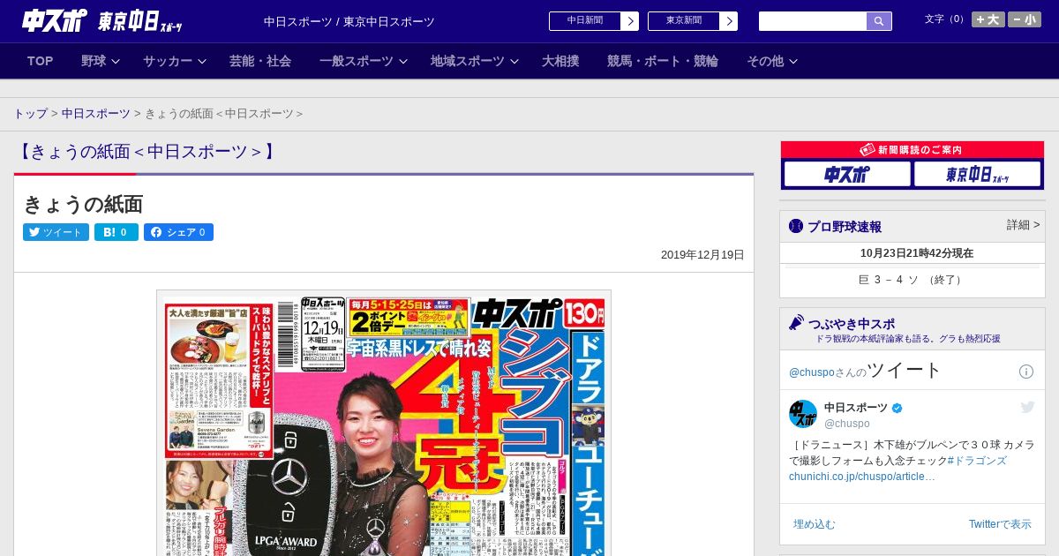Open chunichi.co.jp/chuspo/article link
This screenshot has width=1059, height=556.
[862, 477]
